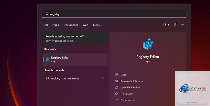The width and height of the screenshot is (210, 106).
Task: Click Registry Editor small cube icon in results
Action: [x=47, y=59]
